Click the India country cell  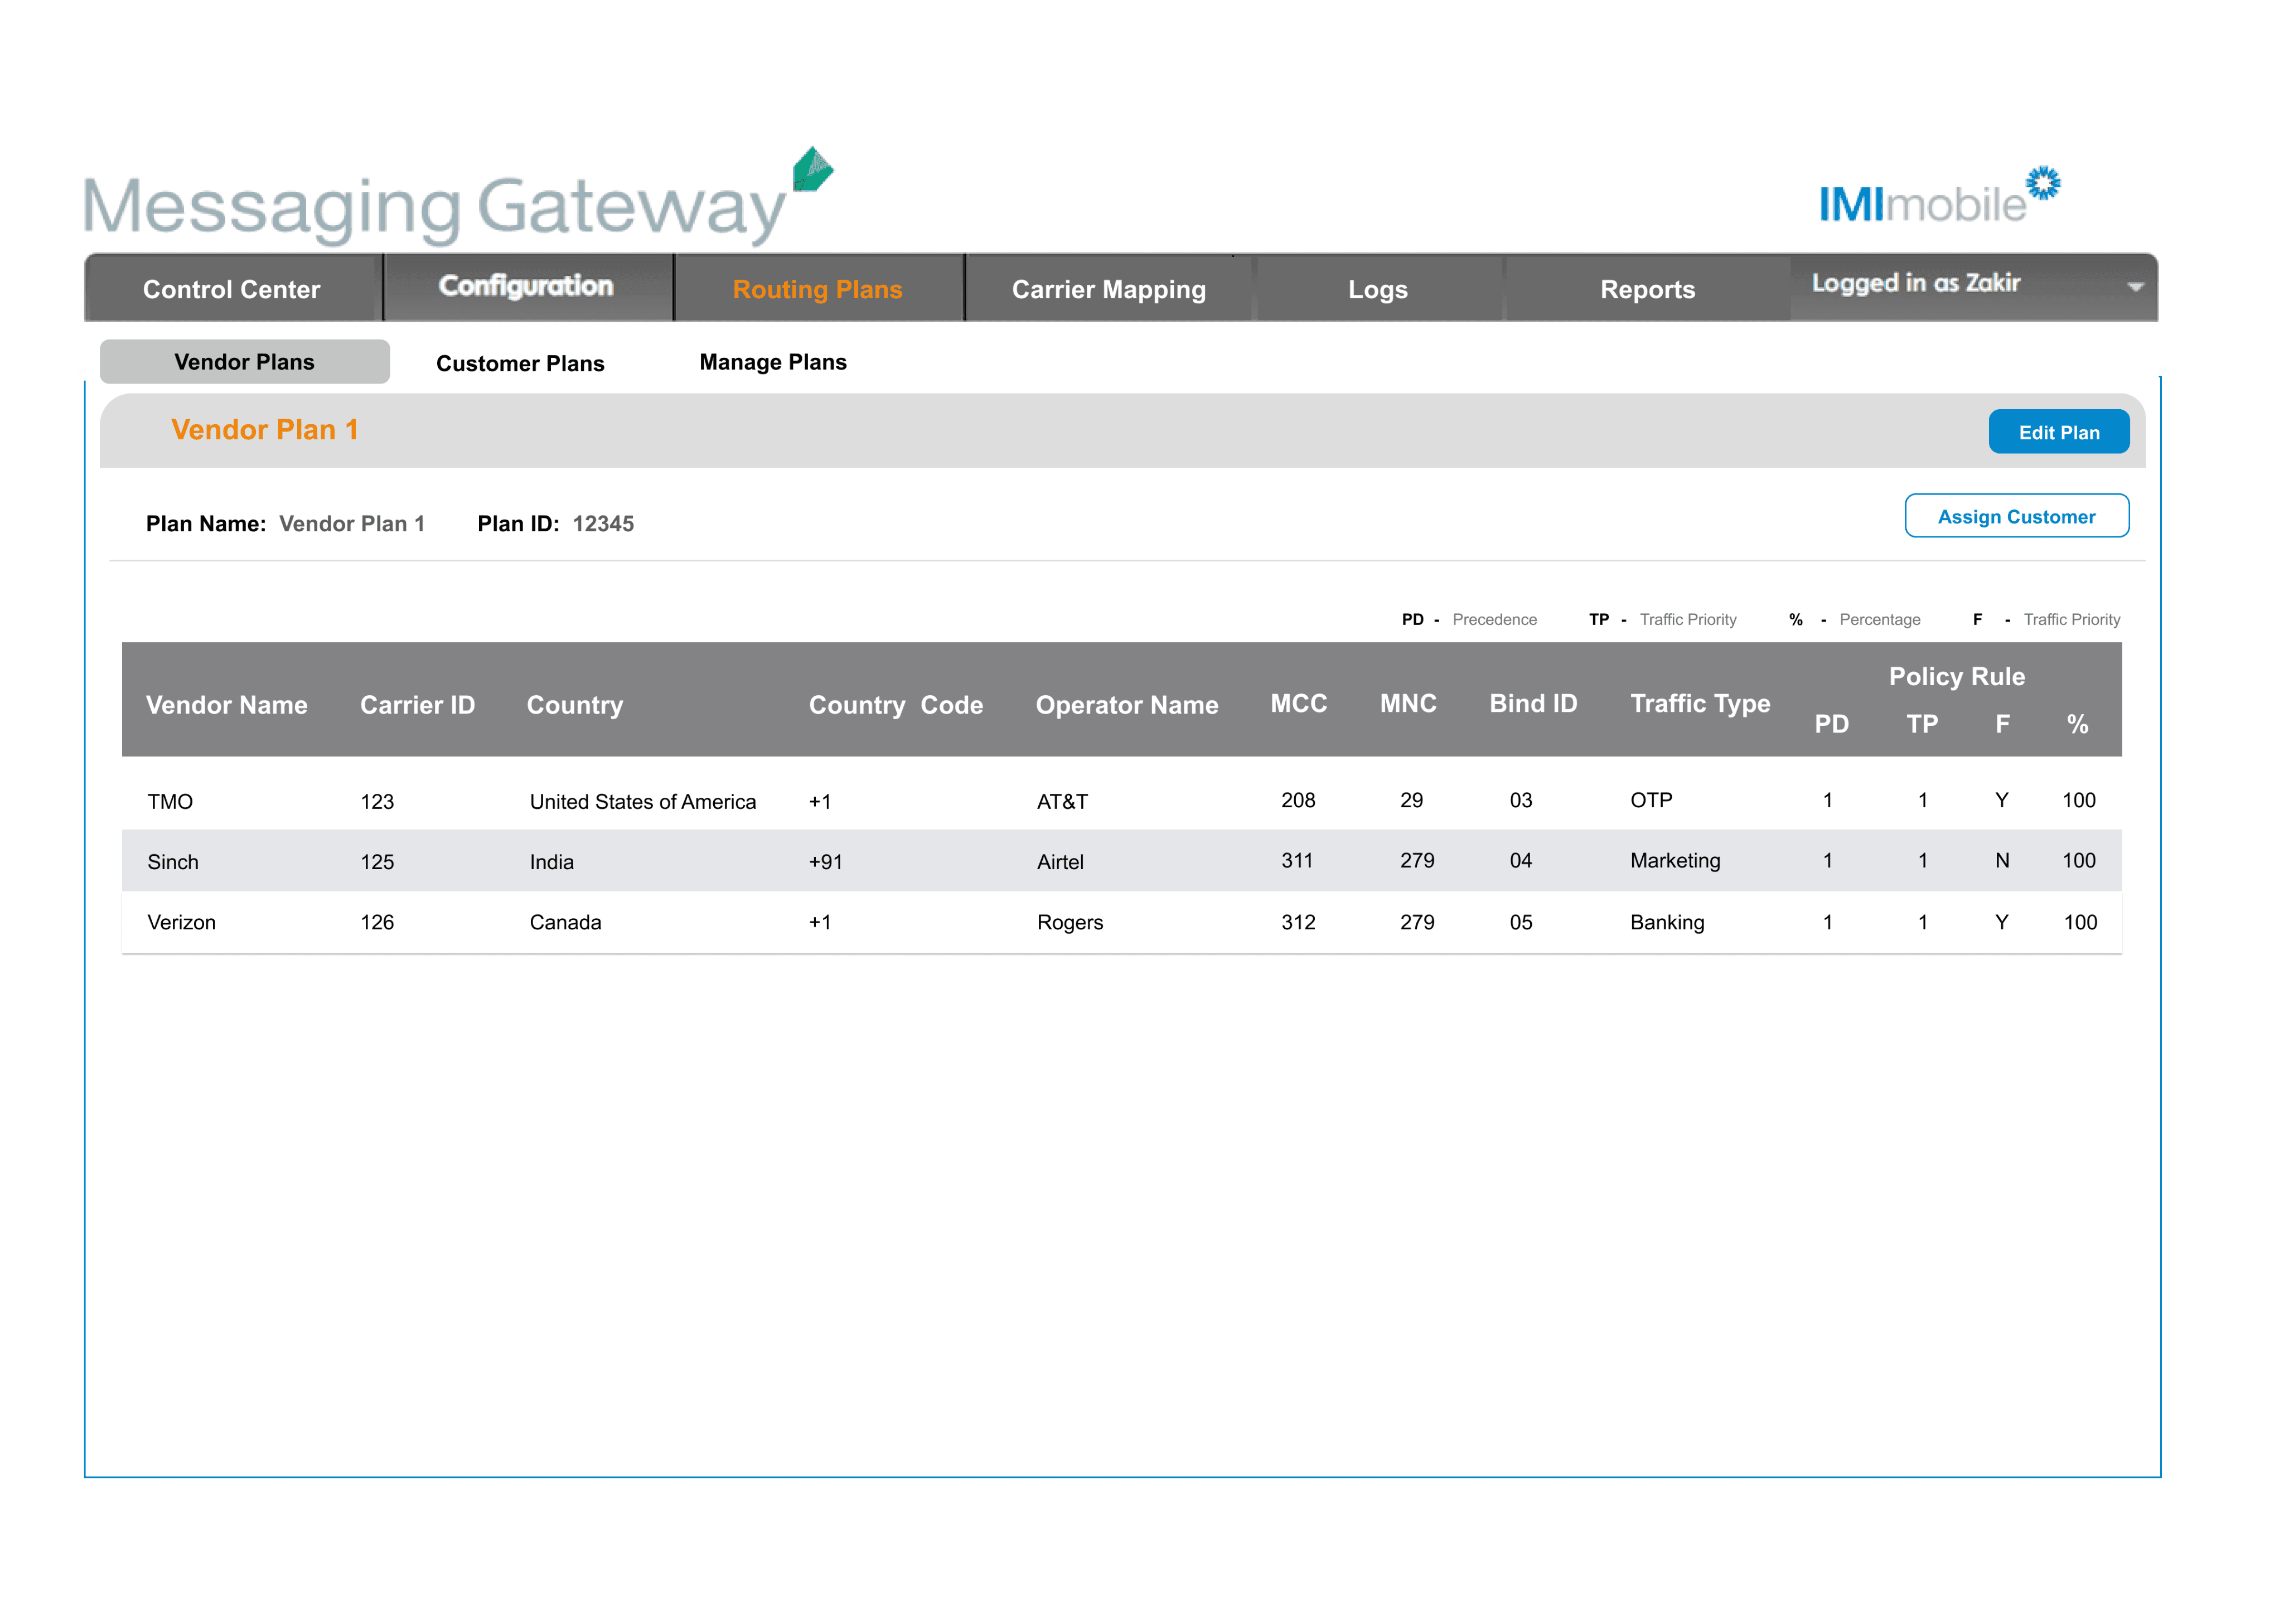(551, 862)
